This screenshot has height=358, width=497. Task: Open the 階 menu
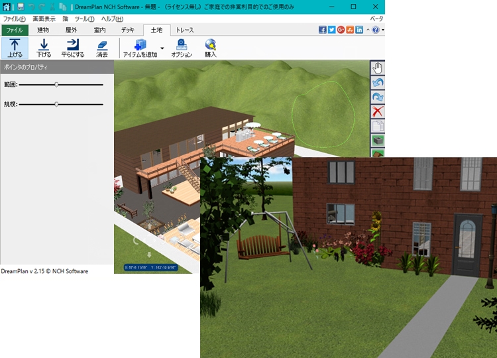(66, 19)
